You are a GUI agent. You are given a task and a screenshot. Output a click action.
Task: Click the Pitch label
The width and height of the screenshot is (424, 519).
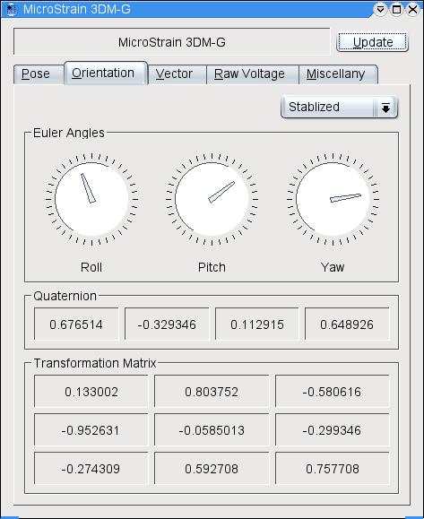212,267
